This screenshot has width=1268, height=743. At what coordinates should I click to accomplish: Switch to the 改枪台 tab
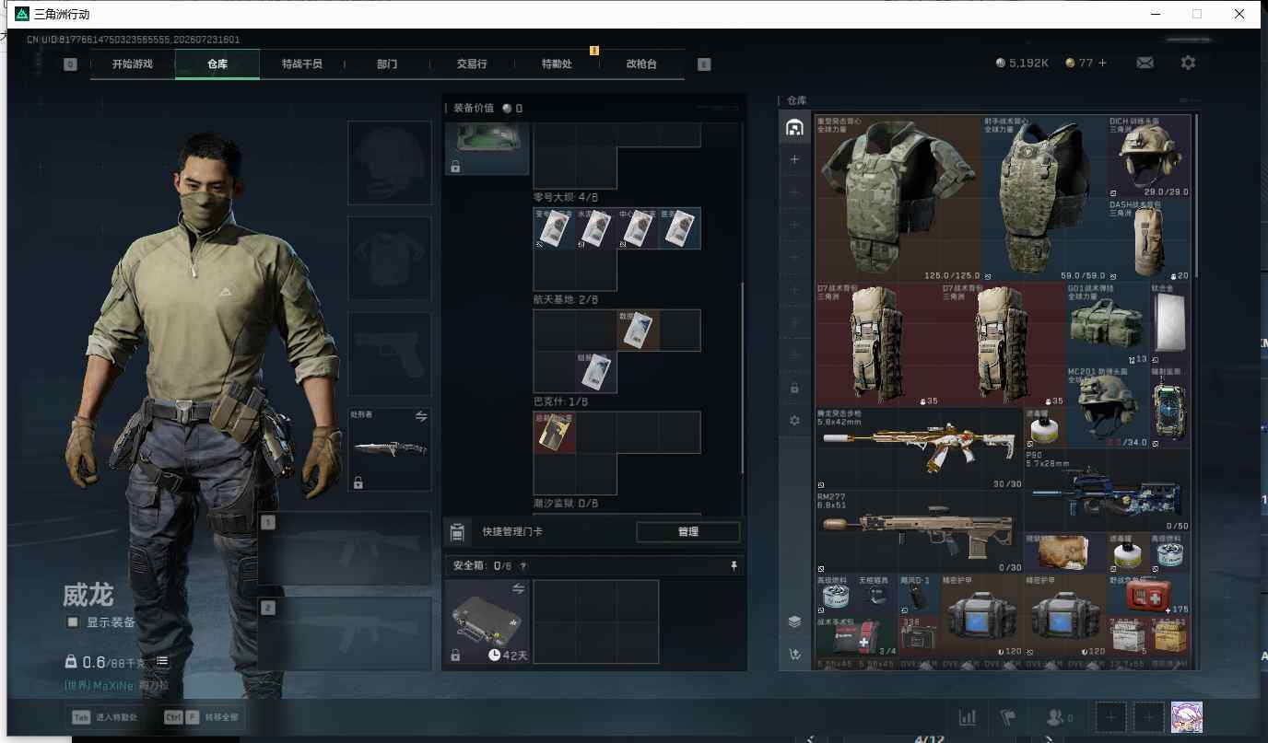click(x=641, y=64)
